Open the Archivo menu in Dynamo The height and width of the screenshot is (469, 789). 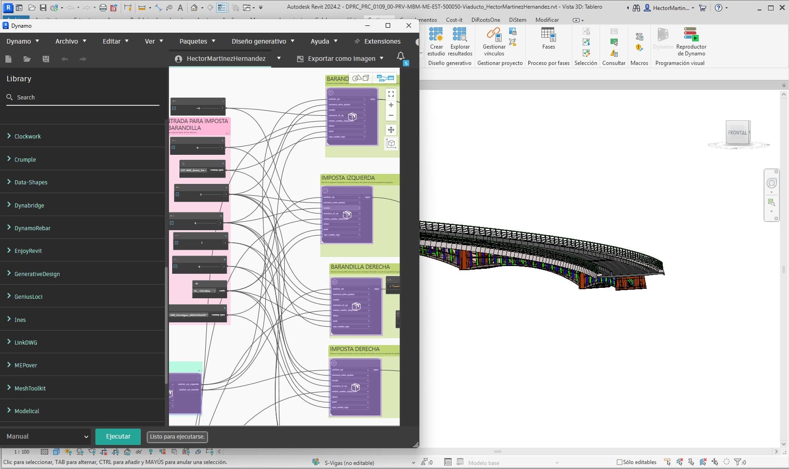(71, 41)
